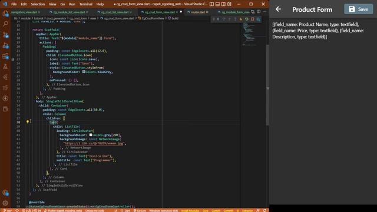Image resolution: width=377 pixels, height=212 pixels.
Task: Switch to the navigation_view.dart tab
Action: [25, 12]
